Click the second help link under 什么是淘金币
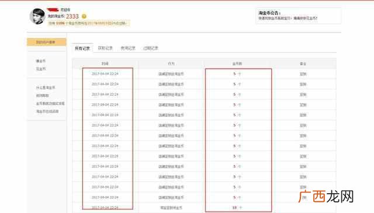The height and width of the screenshot is (213, 374). [42, 96]
